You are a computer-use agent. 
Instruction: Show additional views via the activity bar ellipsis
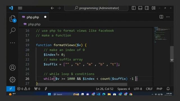point(12,43)
